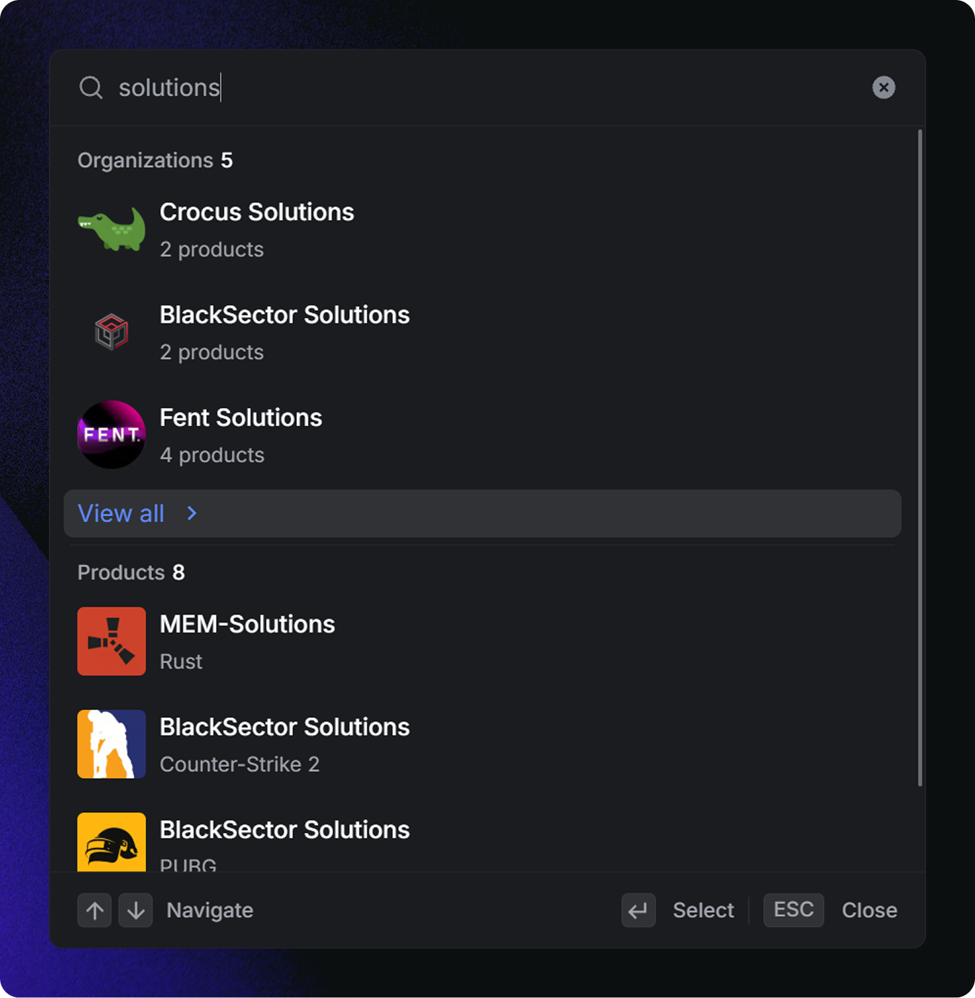Open the Fent Solutions organization
The width and height of the screenshot is (975, 998).
click(482, 435)
